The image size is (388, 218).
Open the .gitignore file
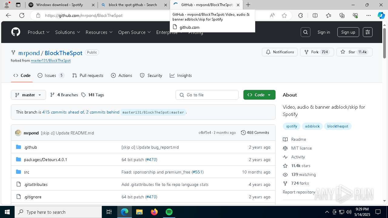[x=33, y=197]
